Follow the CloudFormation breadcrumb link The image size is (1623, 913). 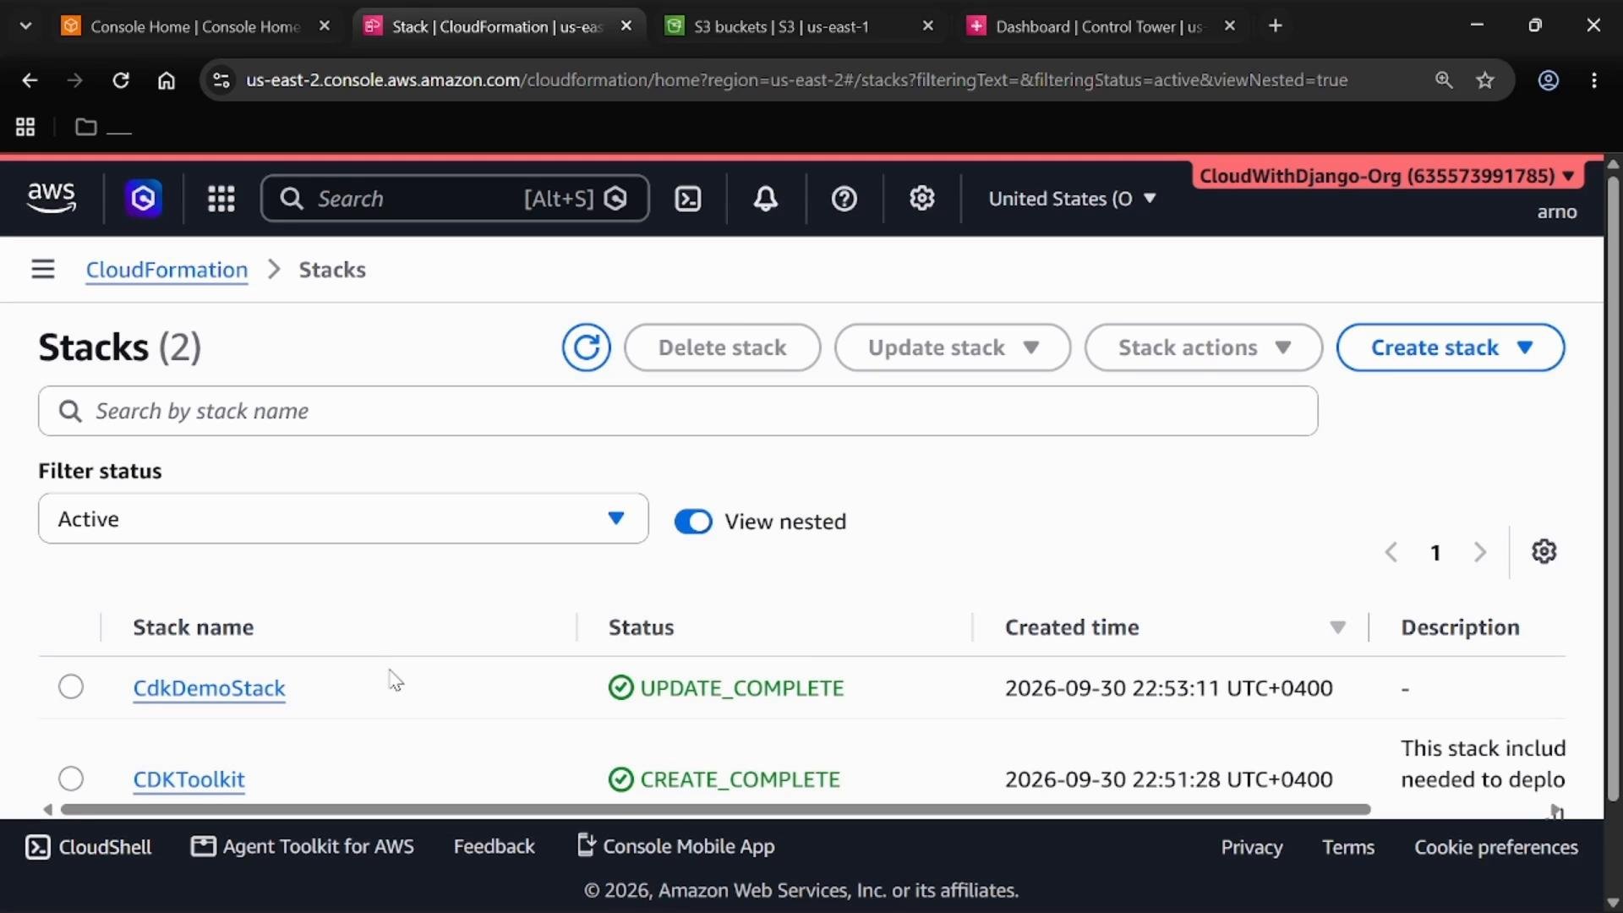(167, 270)
